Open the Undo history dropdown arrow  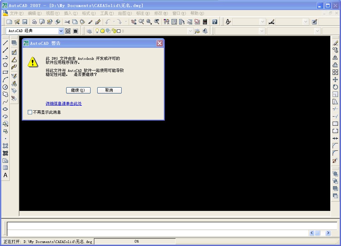click(114, 22)
